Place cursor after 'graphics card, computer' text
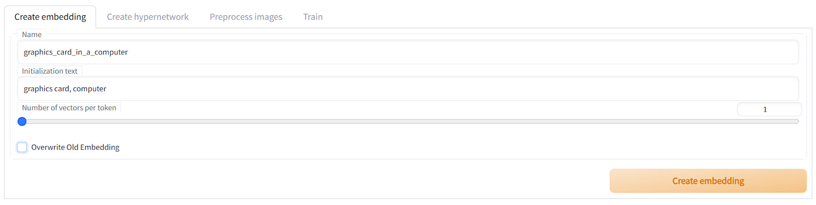816x205 pixels. point(107,89)
